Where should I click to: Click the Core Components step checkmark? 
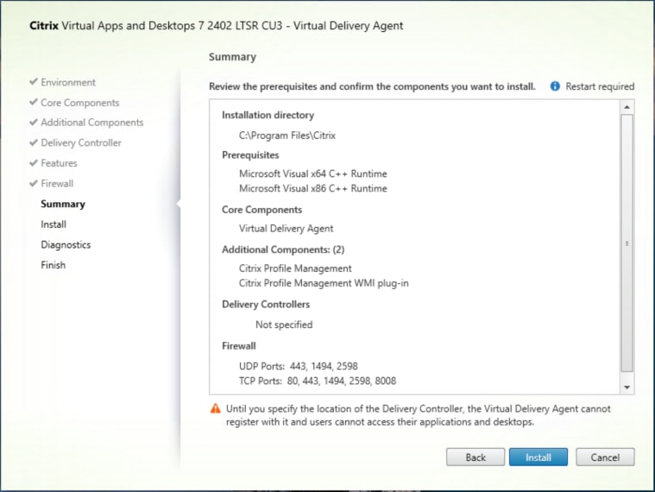(x=34, y=102)
